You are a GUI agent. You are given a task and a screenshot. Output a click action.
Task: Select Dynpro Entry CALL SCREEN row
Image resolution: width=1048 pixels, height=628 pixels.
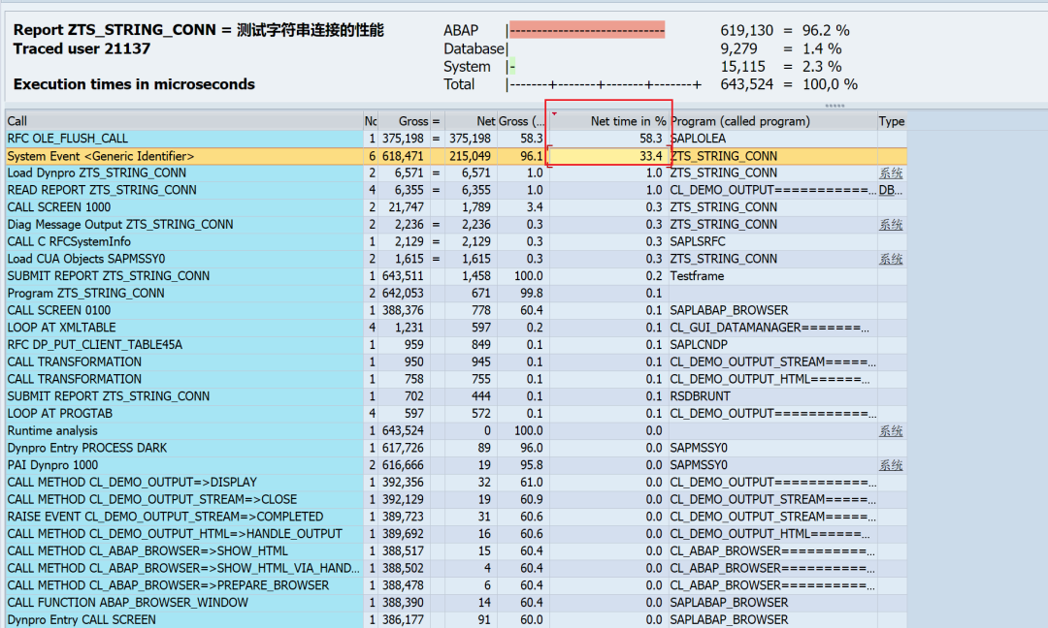coord(183,620)
